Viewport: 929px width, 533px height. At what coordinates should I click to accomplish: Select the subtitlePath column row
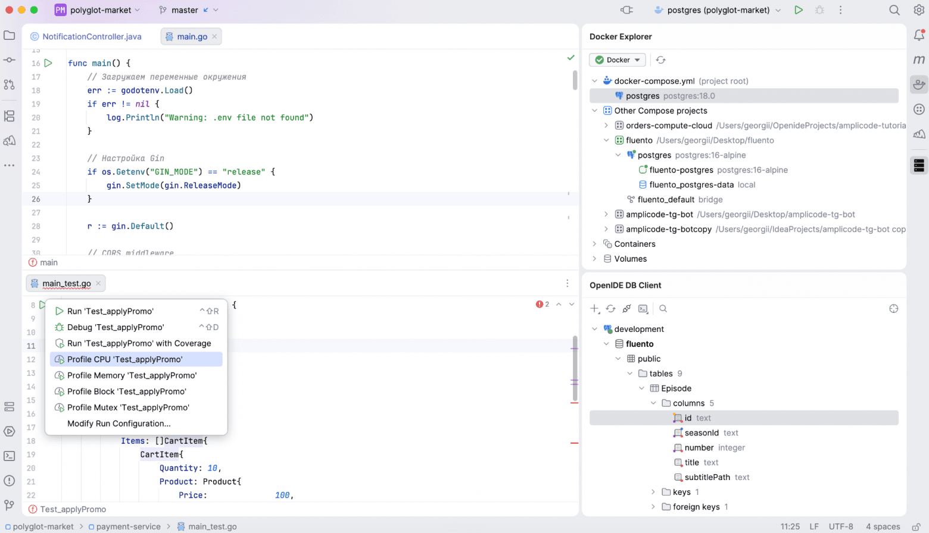(x=744, y=477)
